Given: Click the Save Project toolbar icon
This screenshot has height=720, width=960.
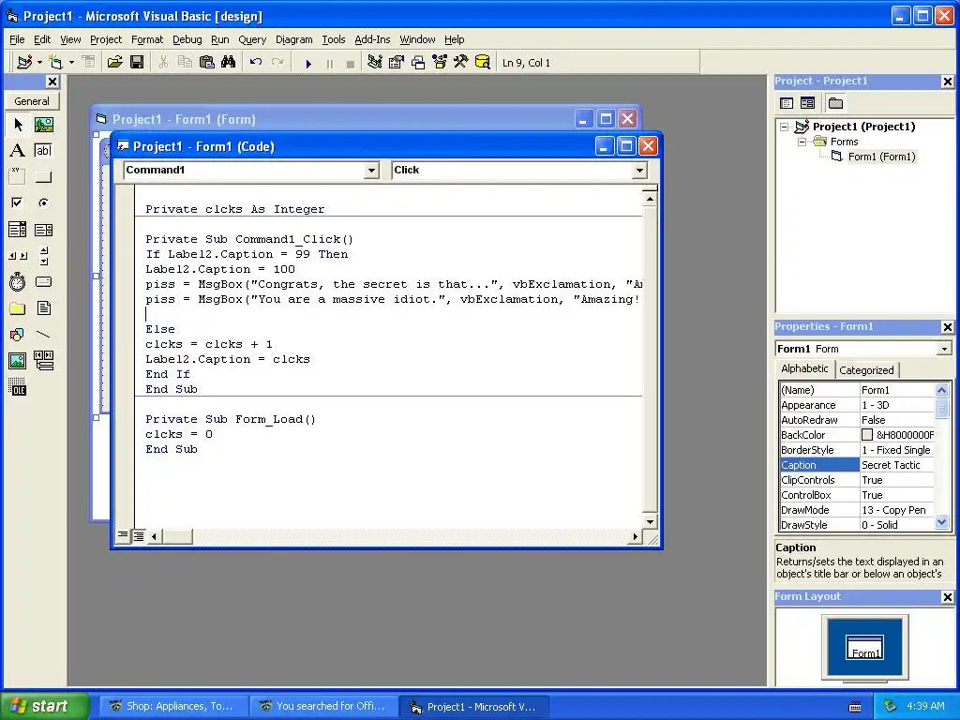Looking at the screenshot, I should 137,63.
